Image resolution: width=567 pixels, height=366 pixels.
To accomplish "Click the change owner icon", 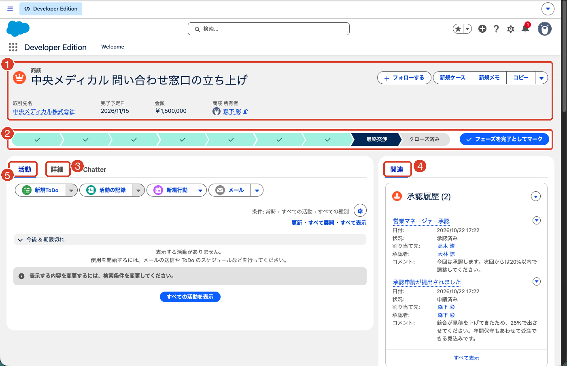I will [246, 112].
